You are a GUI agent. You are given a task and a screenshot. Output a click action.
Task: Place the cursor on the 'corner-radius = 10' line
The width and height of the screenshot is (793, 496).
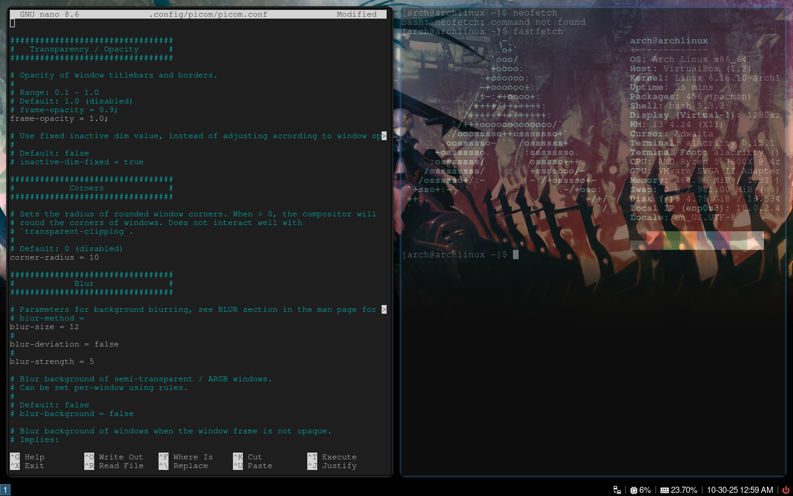[x=55, y=257]
